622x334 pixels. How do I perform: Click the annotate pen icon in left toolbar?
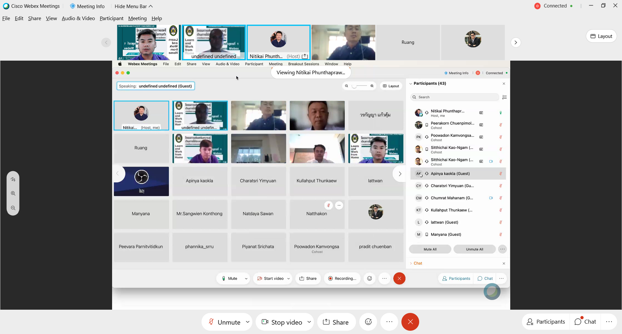click(13, 179)
